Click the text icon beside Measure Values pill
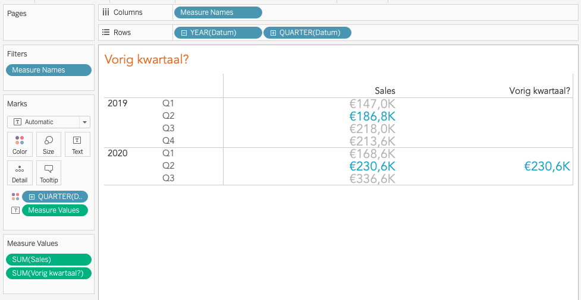 click(15, 210)
